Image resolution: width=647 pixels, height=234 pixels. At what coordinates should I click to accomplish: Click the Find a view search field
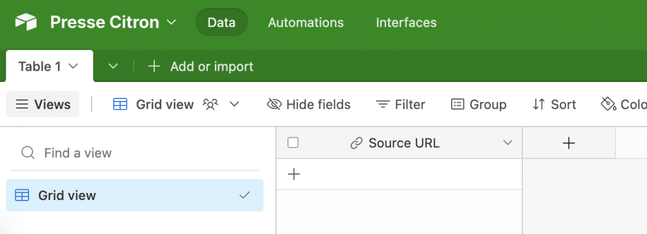(135, 153)
